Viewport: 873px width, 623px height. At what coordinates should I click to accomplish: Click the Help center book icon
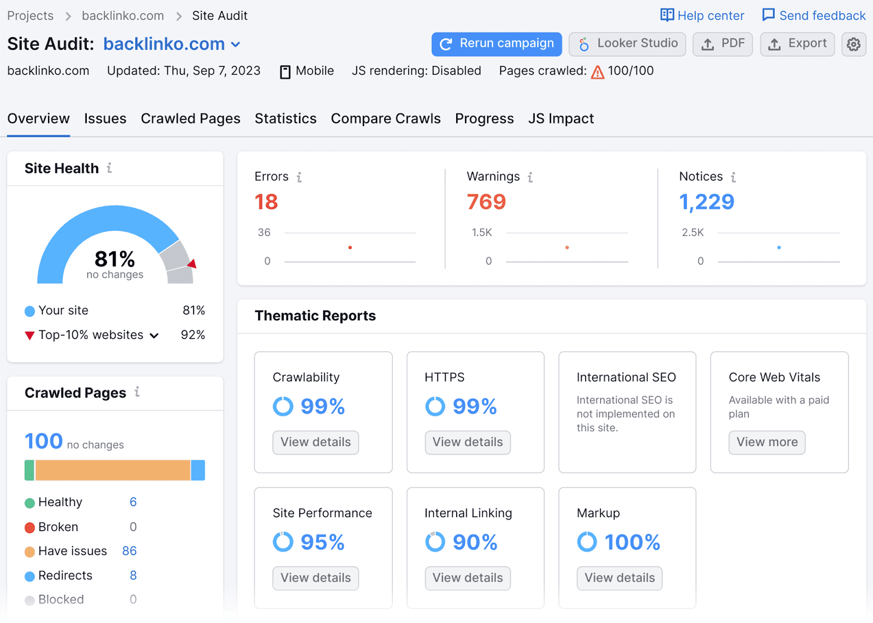pyautogui.click(x=667, y=15)
